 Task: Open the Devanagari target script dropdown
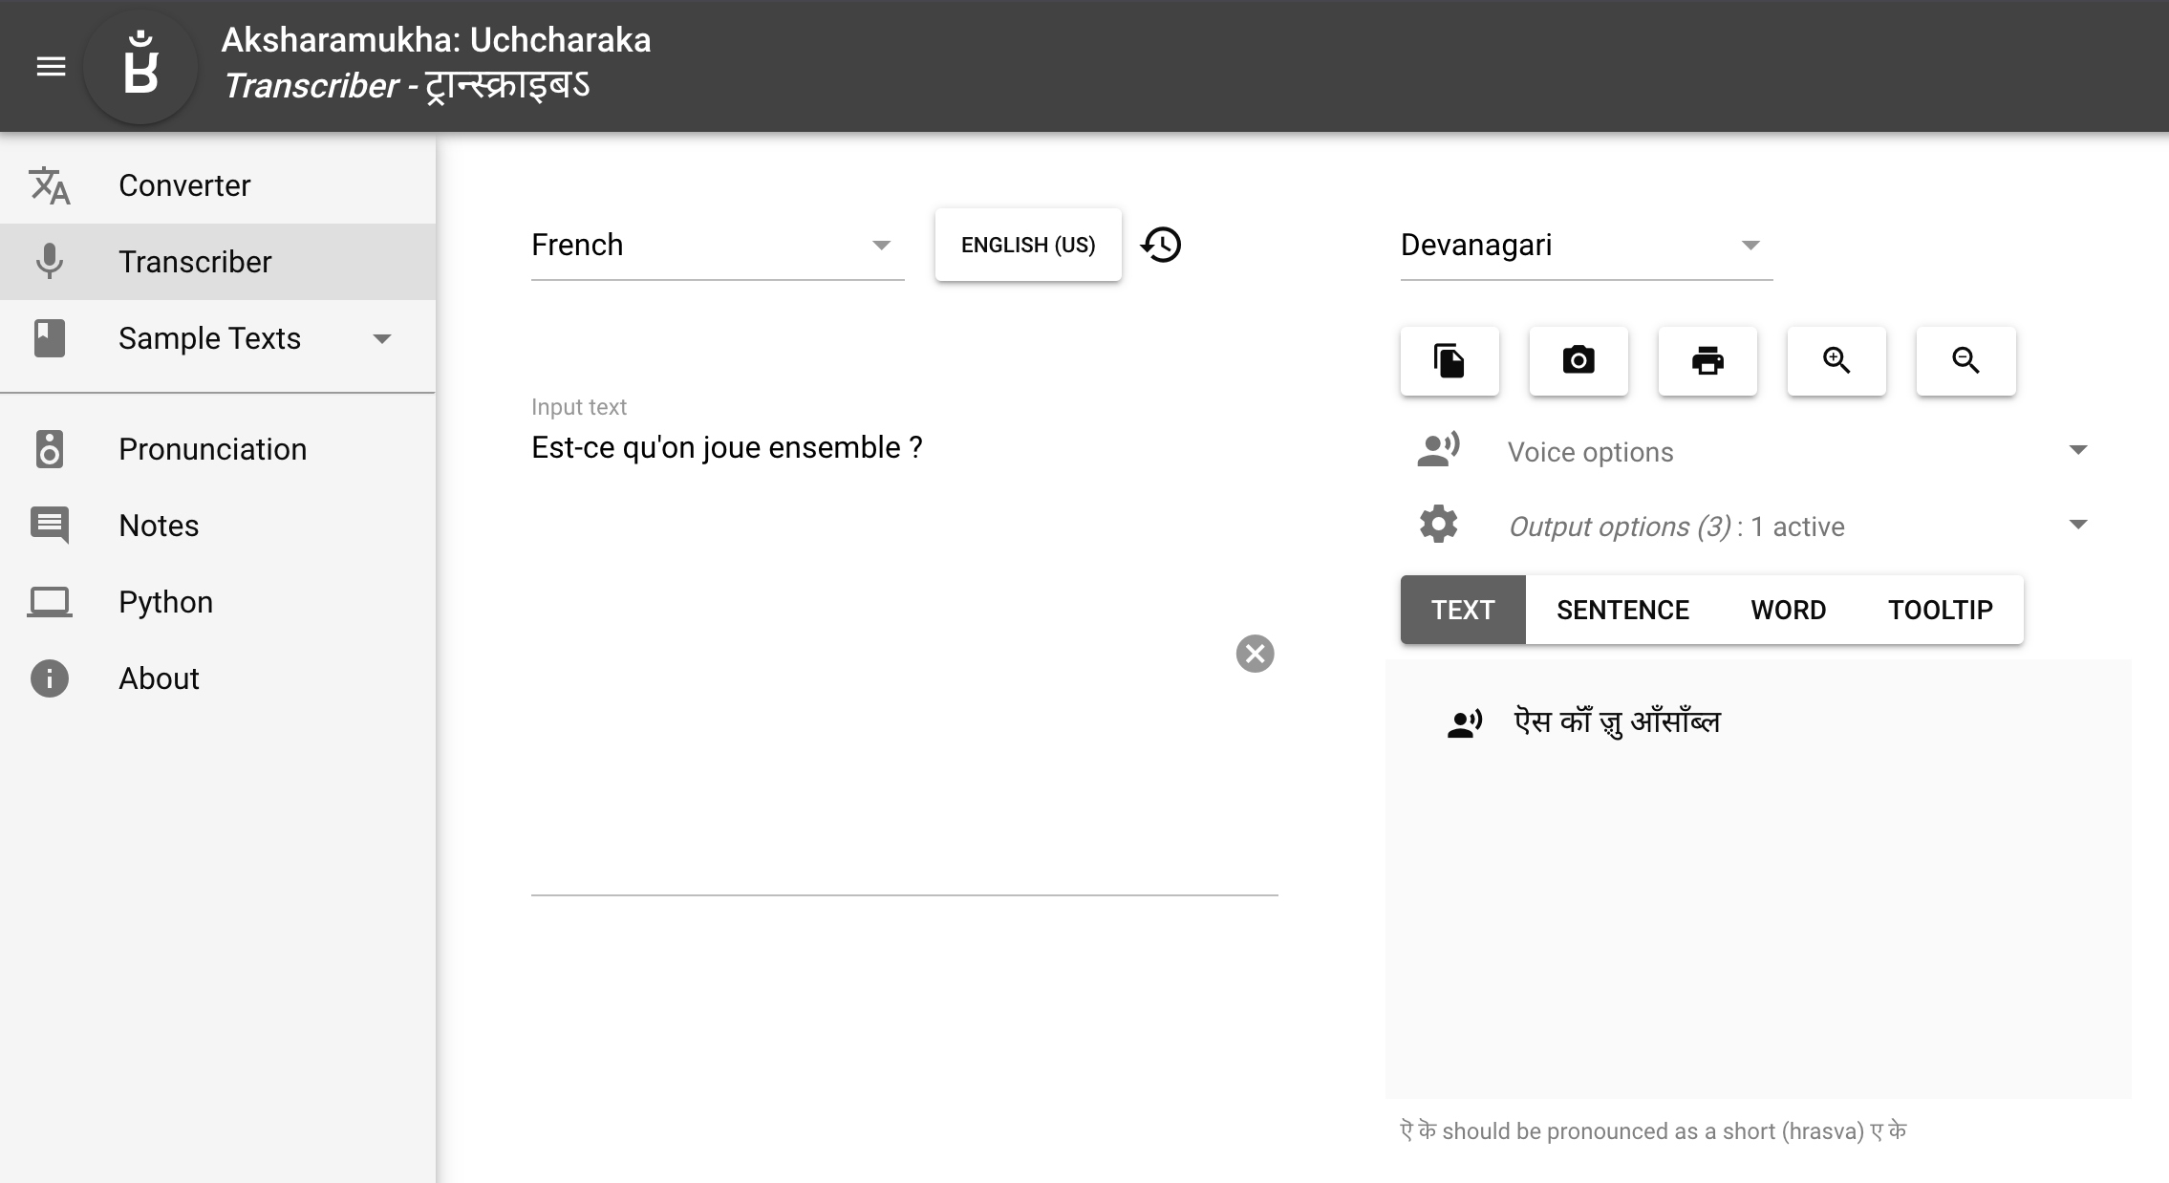[1586, 246]
